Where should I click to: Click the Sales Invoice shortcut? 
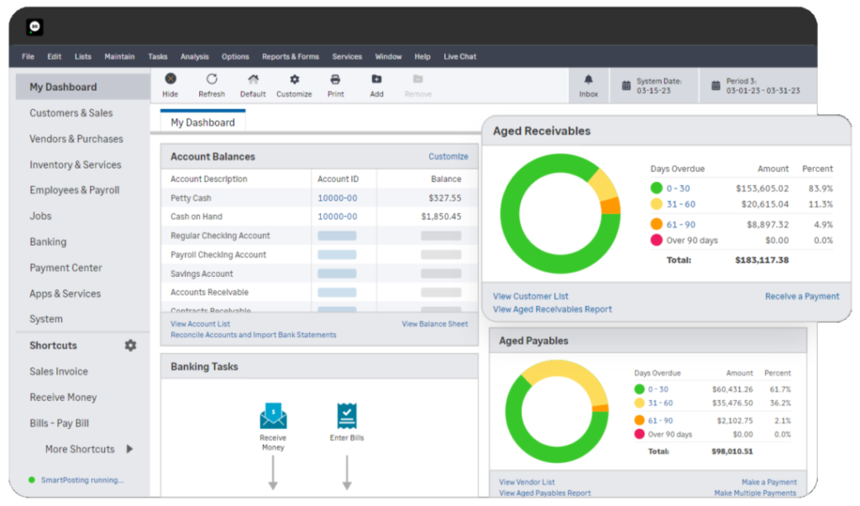tap(59, 371)
